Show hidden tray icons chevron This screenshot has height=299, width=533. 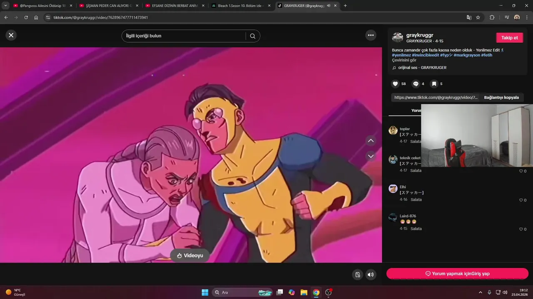(x=481, y=292)
